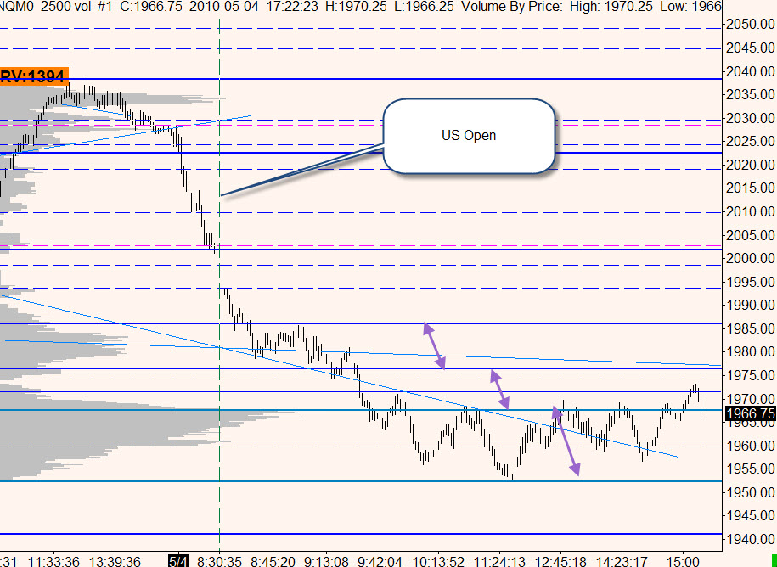The width and height of the screenshot is (777, 567).
Task: Click the 8:30:35 time axis label
Action: coord(218,561)
